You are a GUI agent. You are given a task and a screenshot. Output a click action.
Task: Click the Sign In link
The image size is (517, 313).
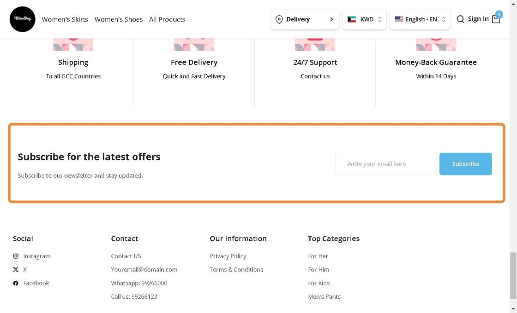pyautogui.click(x=478, y=19)
